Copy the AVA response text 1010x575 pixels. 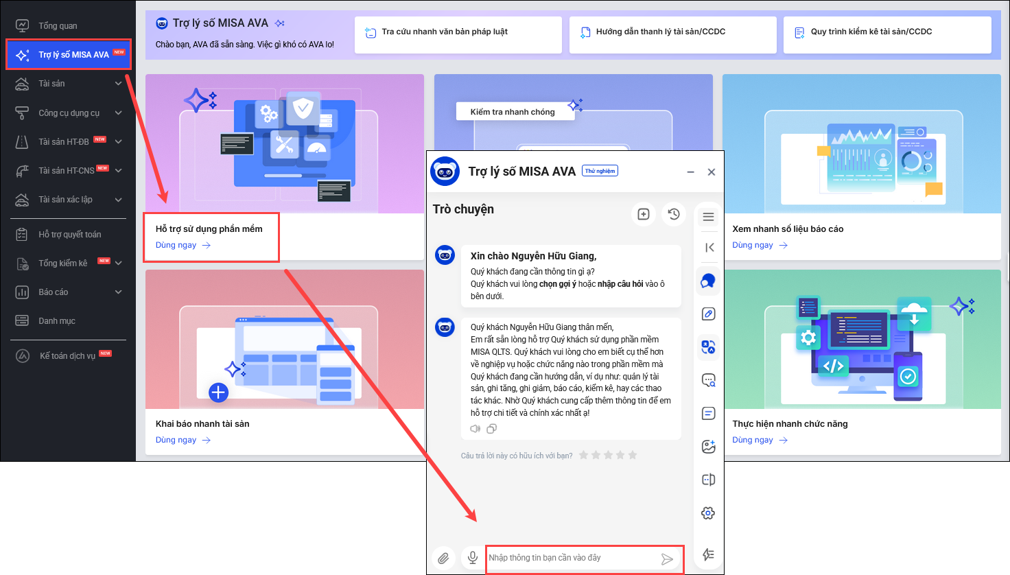click(x=491, y=429)
